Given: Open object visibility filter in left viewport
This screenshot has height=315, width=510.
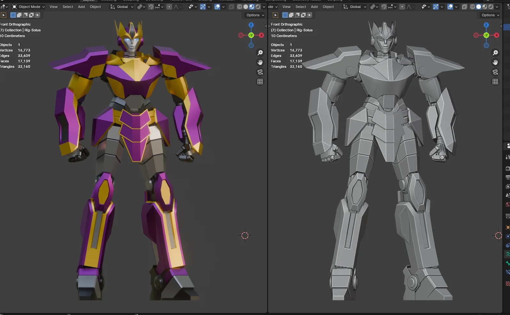Looking at the screenshot, I should pos(193,7).
